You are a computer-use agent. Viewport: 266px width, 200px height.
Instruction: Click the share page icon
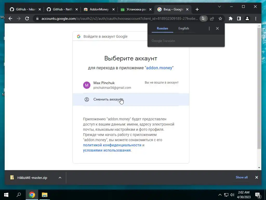coord(212,18)
